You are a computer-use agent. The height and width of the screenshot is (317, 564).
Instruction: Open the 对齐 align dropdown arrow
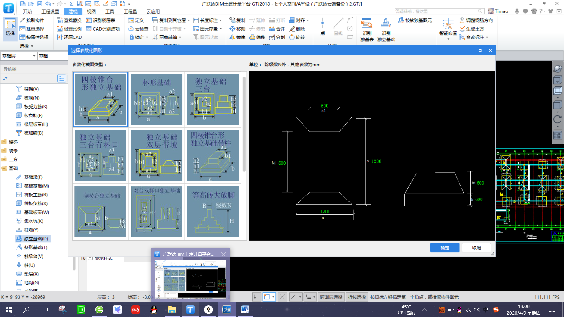click(308, 20)
